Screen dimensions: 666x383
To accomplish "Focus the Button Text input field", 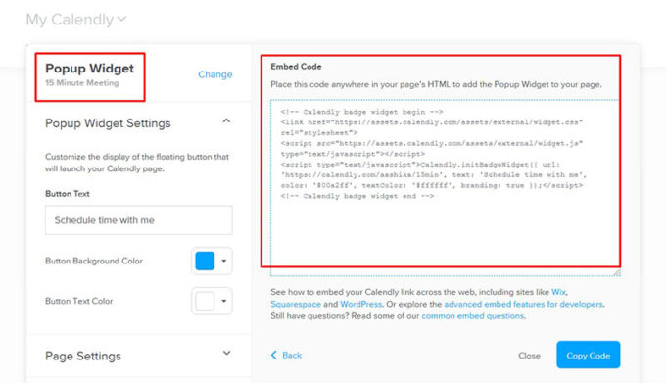I will [x=138, y=220].
